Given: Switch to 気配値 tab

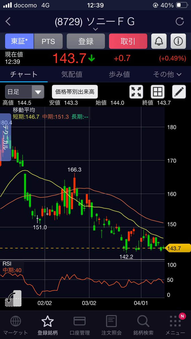Looking at the screenshot, I should [x=72, y=74].
